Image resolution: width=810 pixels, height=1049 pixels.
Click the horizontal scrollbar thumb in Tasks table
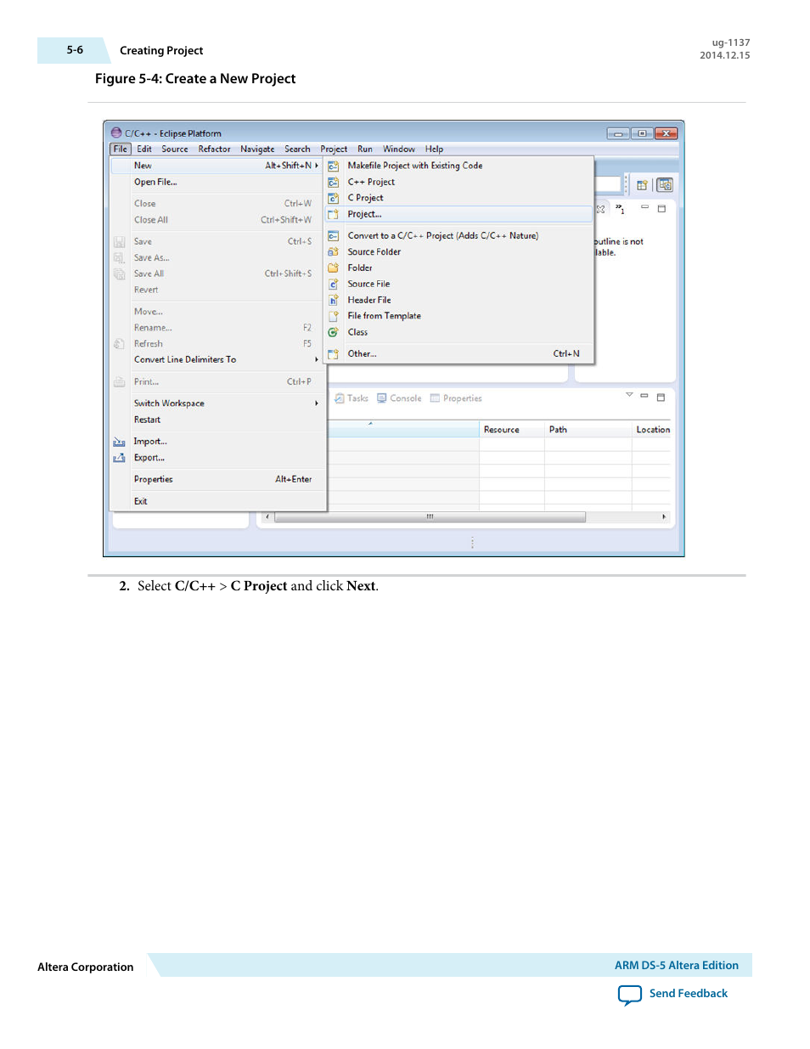click(430, 517)
